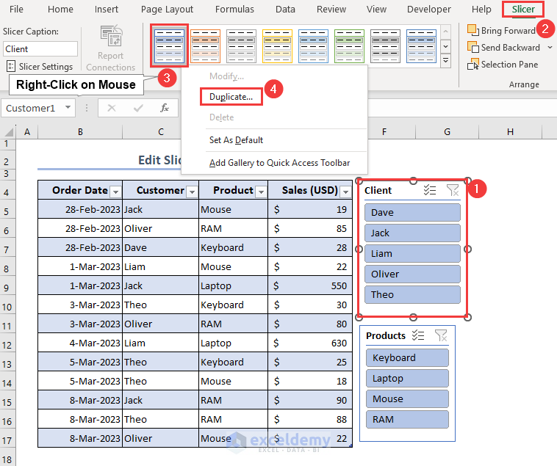This screenshot has width=557, height=466.
Task: Switch to the Home tab
Action: tap(60, 10)
